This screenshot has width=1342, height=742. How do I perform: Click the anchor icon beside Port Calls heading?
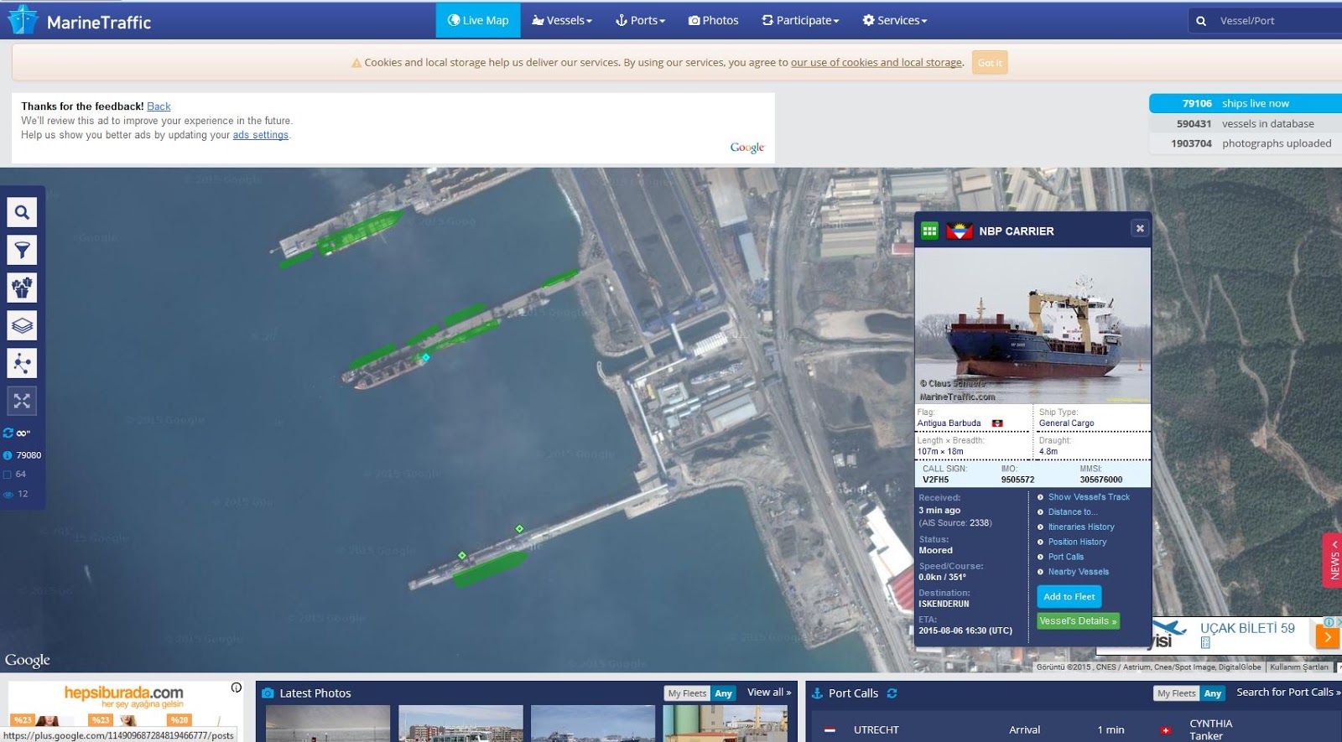click(817, 693)
